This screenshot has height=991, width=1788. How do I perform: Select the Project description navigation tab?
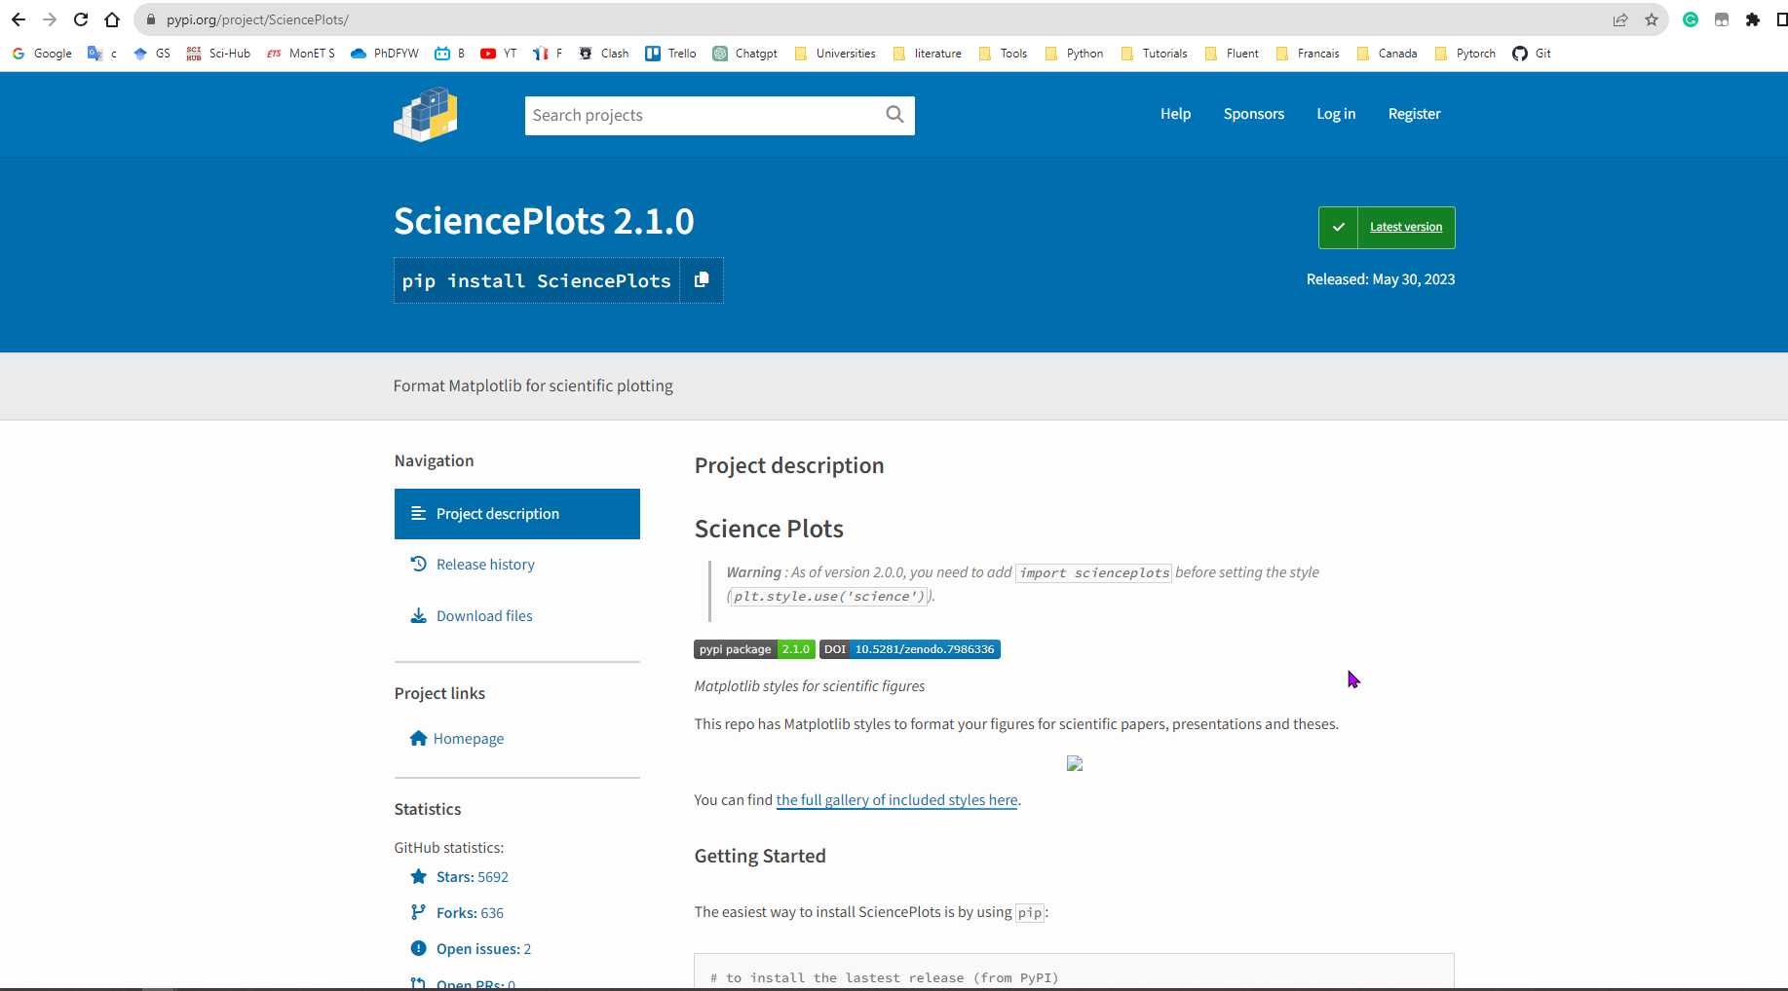(x=517, y=514)
